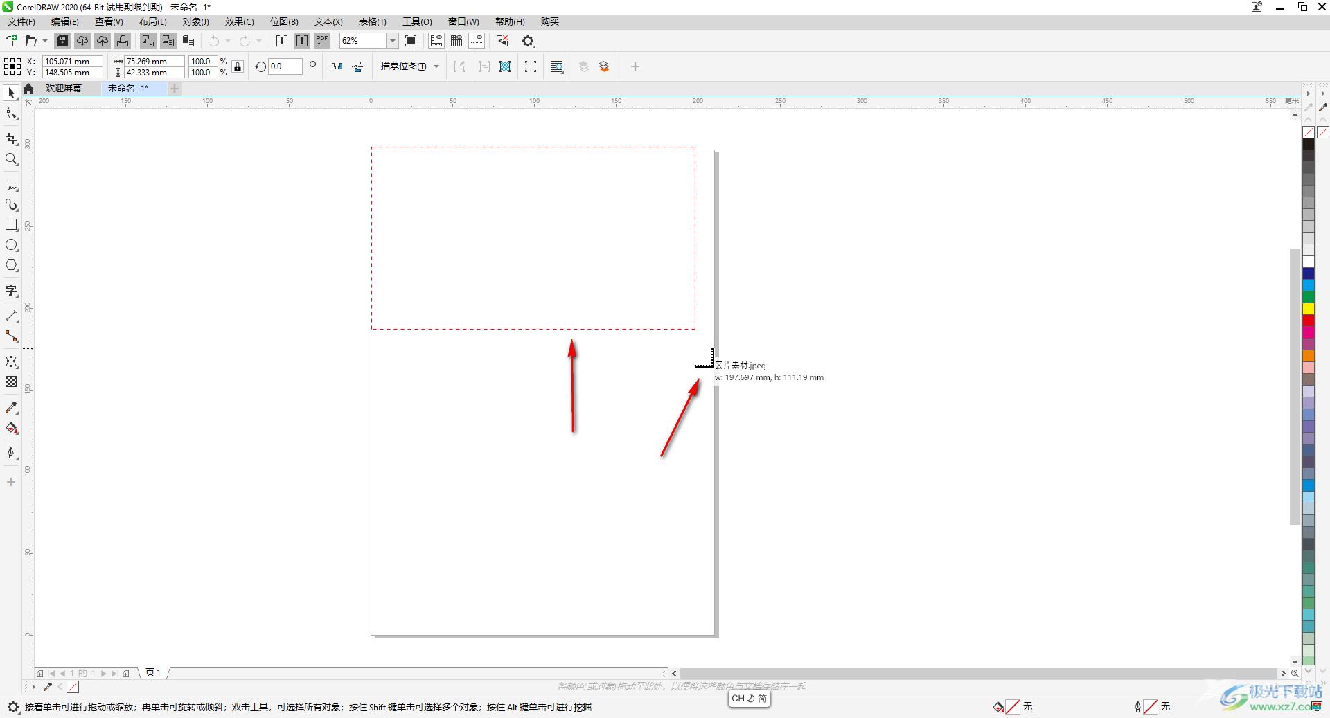This screenshot has width=1330, height=718.
Task: Add new document tab with plus
Action: coord(175,88)
